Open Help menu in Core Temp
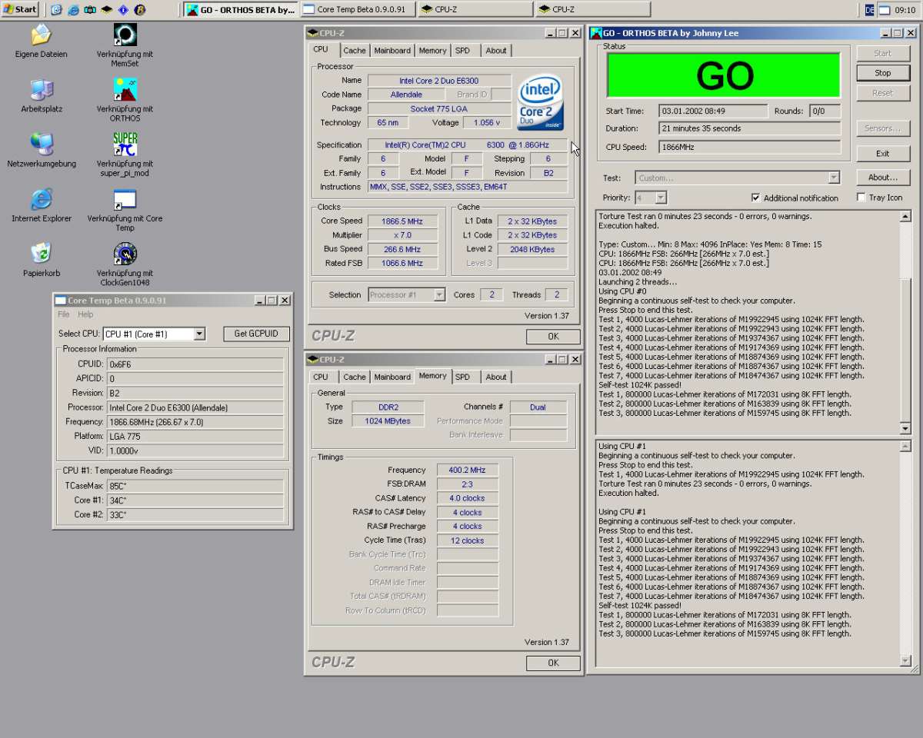923x738 pixels. coord(85,314)
